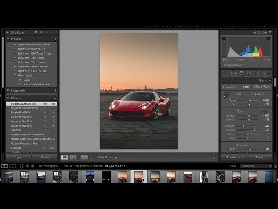Open the WB Custom dropdown
This screenshot has width=278, height=209.
[x=258, y=95]
